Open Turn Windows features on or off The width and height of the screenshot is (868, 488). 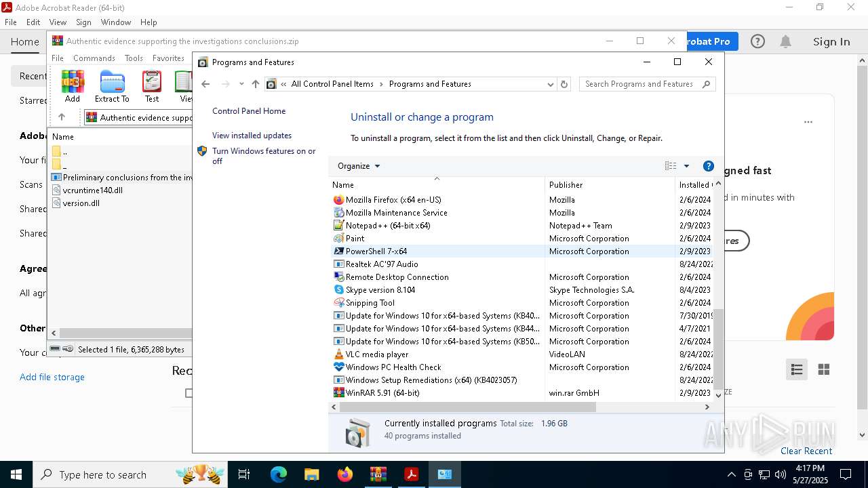264,156
